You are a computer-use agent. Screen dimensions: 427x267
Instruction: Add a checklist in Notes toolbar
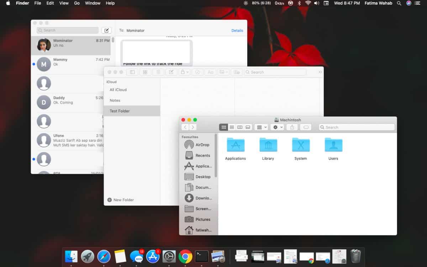pyautogui.click(x=197, y=72)
